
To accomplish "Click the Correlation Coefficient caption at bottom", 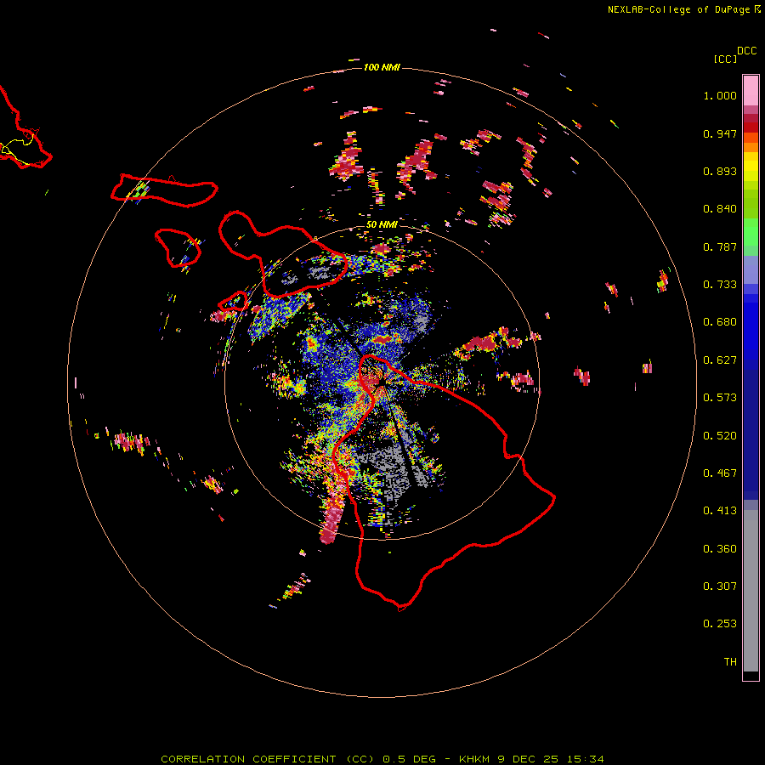I will click(382, 759).
